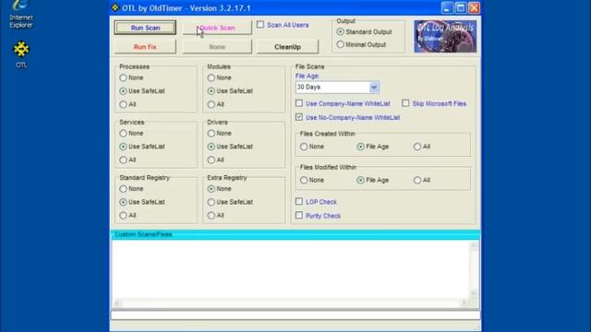Set Files Created Within to None
Image resolution: width=591 pixels, height=332 pixels.
(x=304, y=147)
